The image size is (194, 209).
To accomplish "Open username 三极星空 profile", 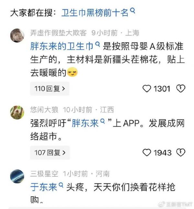I will [x=44, y=174].
